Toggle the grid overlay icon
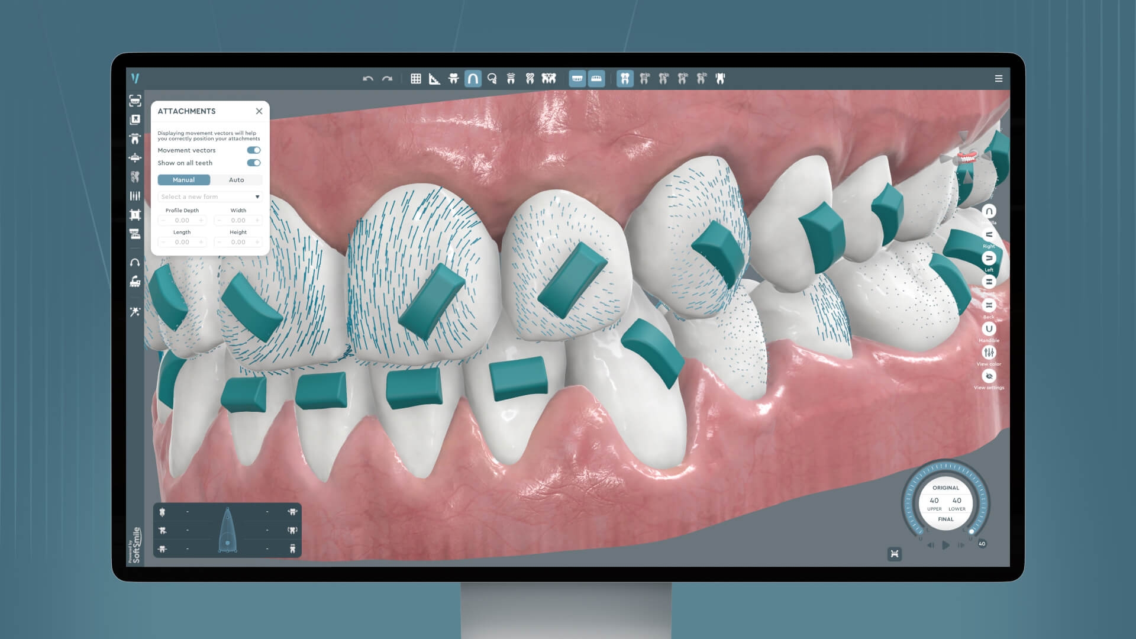Image resolution: width=1136 pixels, height=639 pixels. [416, 79]
